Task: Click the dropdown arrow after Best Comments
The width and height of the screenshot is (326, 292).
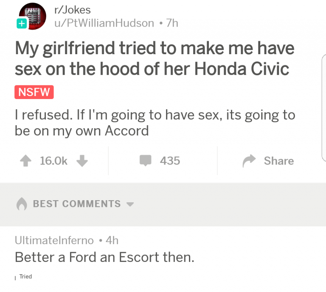Action: (130, 204)
